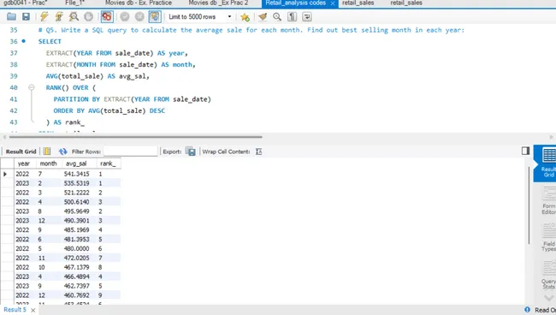The image size is (556, 315).
Task: Close the Retail_analysis codes tab
Action: [333, 3]
